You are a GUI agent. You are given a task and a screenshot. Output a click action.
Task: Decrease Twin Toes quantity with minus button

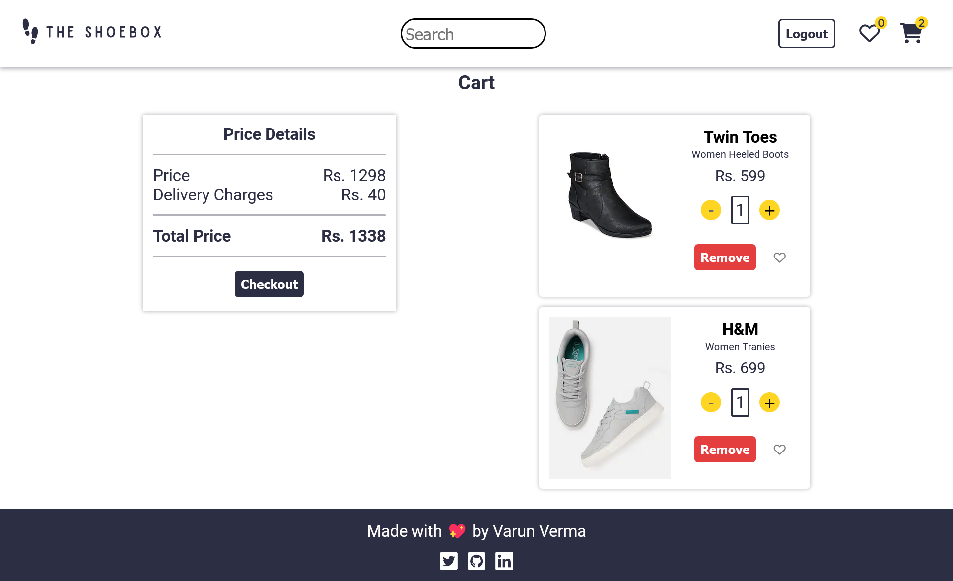click(x=711, y=210)
